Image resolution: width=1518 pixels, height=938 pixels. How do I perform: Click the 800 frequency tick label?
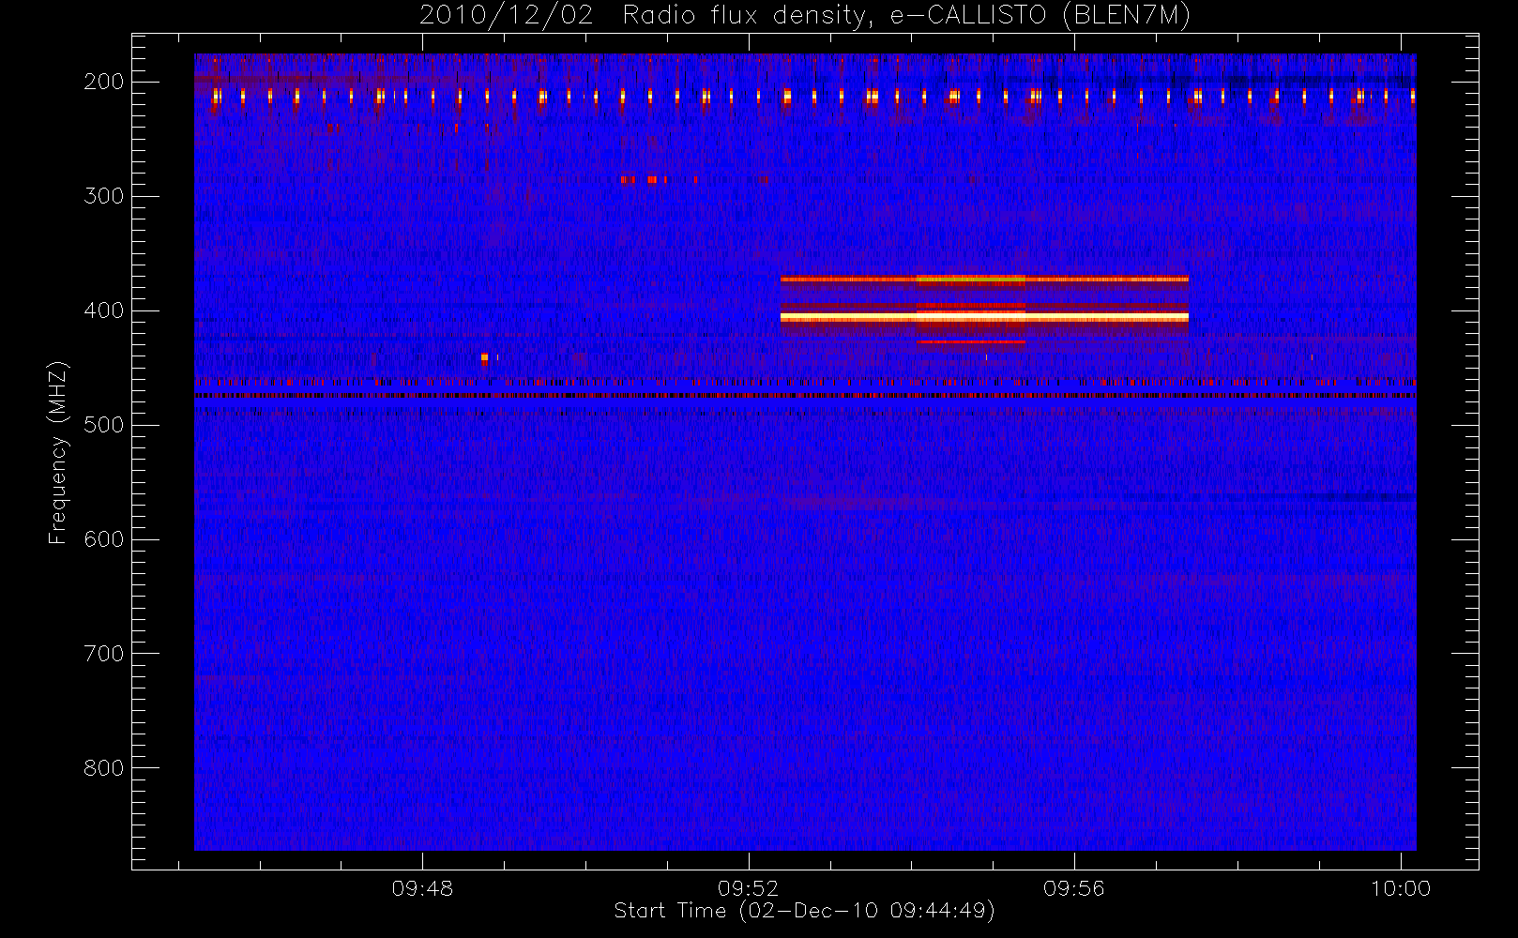tap(103, 768)
